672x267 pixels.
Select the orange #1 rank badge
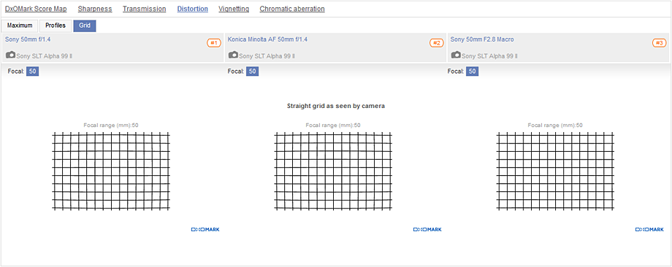pyautogui.click(x=214, y=43)
